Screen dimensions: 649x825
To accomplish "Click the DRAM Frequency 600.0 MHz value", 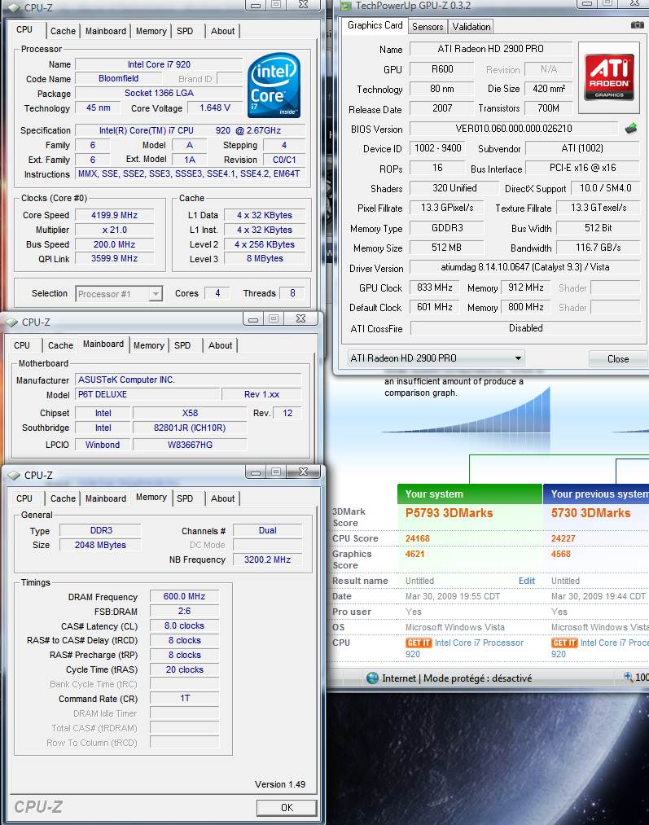I will 184,597.
